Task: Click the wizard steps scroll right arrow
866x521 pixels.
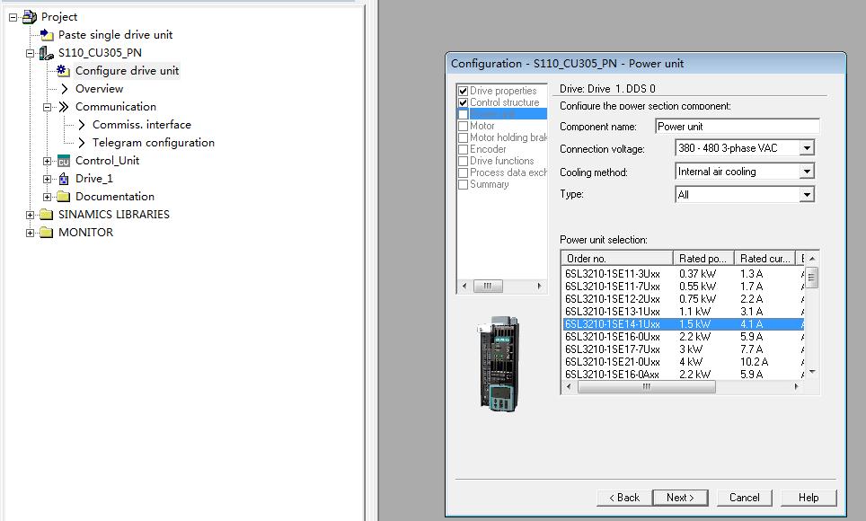Action: coord(540,286)
